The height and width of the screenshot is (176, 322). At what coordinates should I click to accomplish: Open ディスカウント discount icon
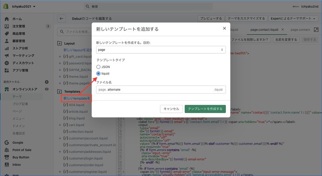pos(6,63)
